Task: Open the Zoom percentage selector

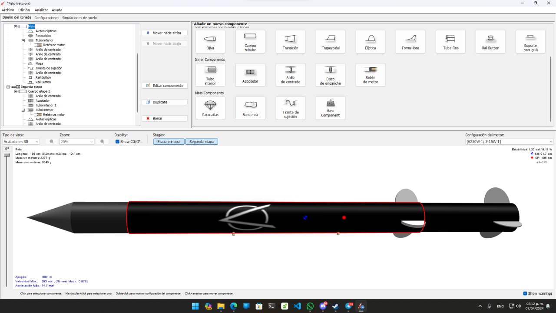Action: 76,141
